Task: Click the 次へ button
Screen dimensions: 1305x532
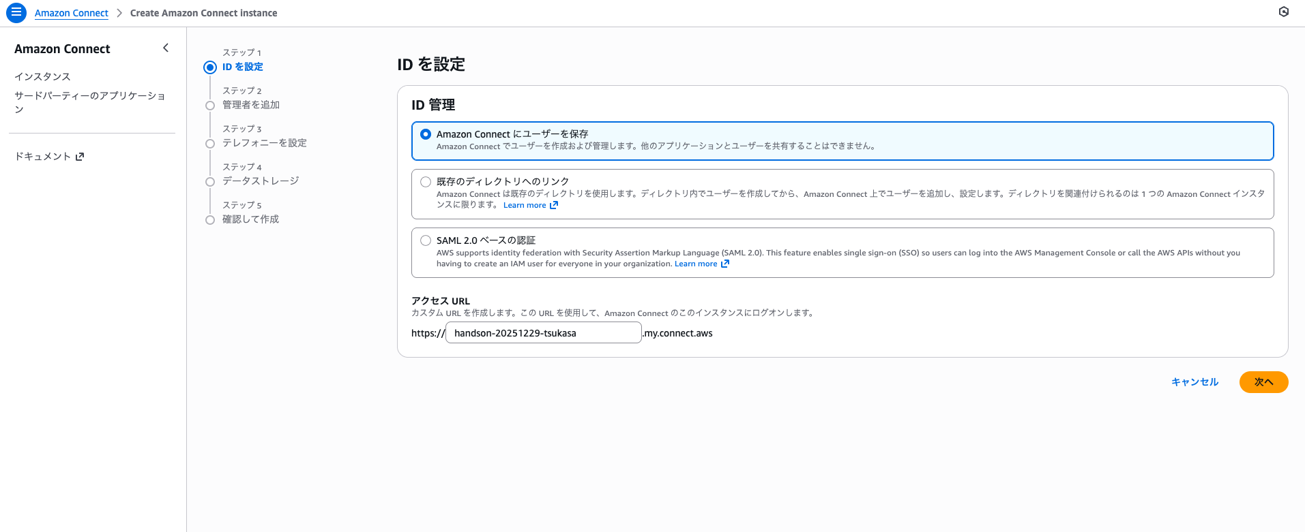Action: (x=1263, y=382)
